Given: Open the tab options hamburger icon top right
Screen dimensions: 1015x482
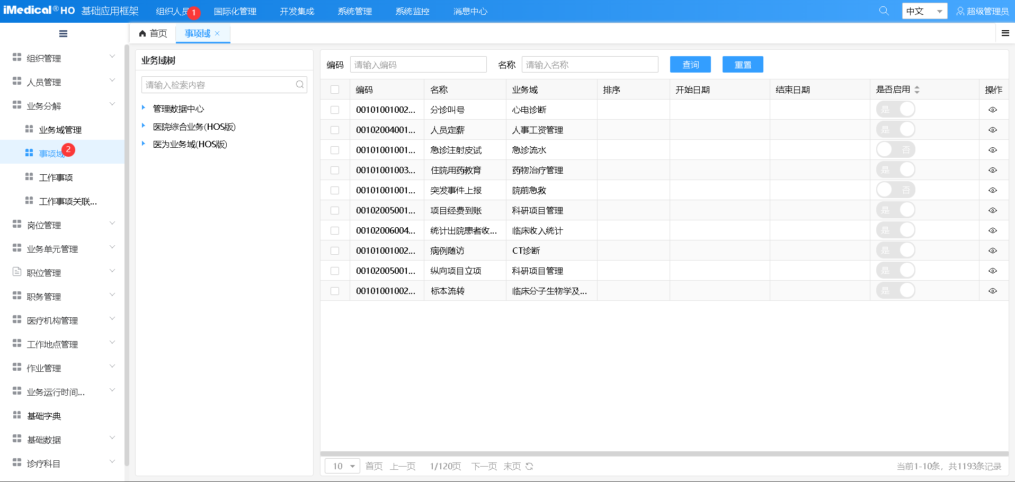Looking at the screenshot, I should (x=1004, y=33).
